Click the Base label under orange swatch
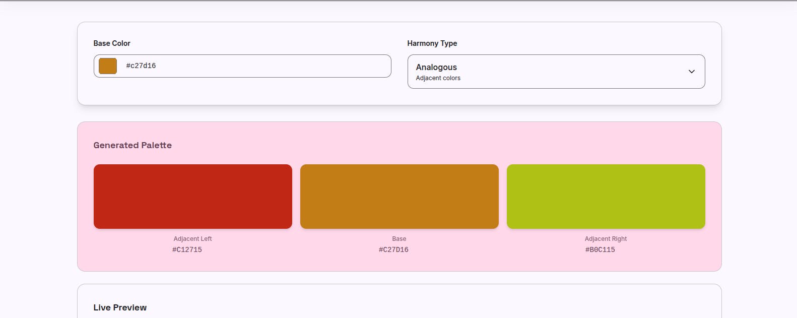This screenshot has height=318, width=797. [399, 239]
